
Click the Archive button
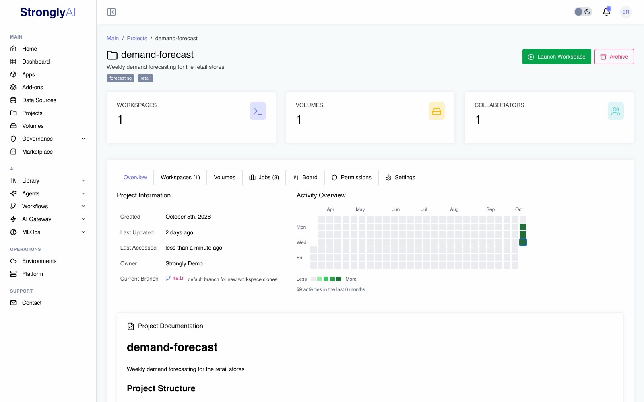pyautogui.click(x=614, y=57)
